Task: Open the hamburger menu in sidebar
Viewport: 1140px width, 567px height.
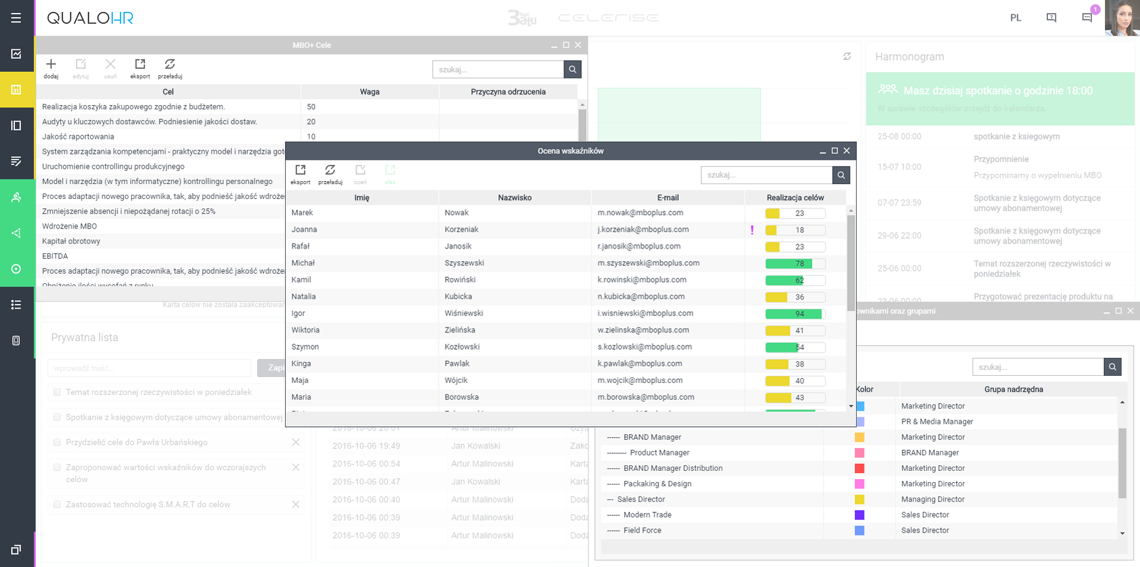Action: (x=16, y=18)
